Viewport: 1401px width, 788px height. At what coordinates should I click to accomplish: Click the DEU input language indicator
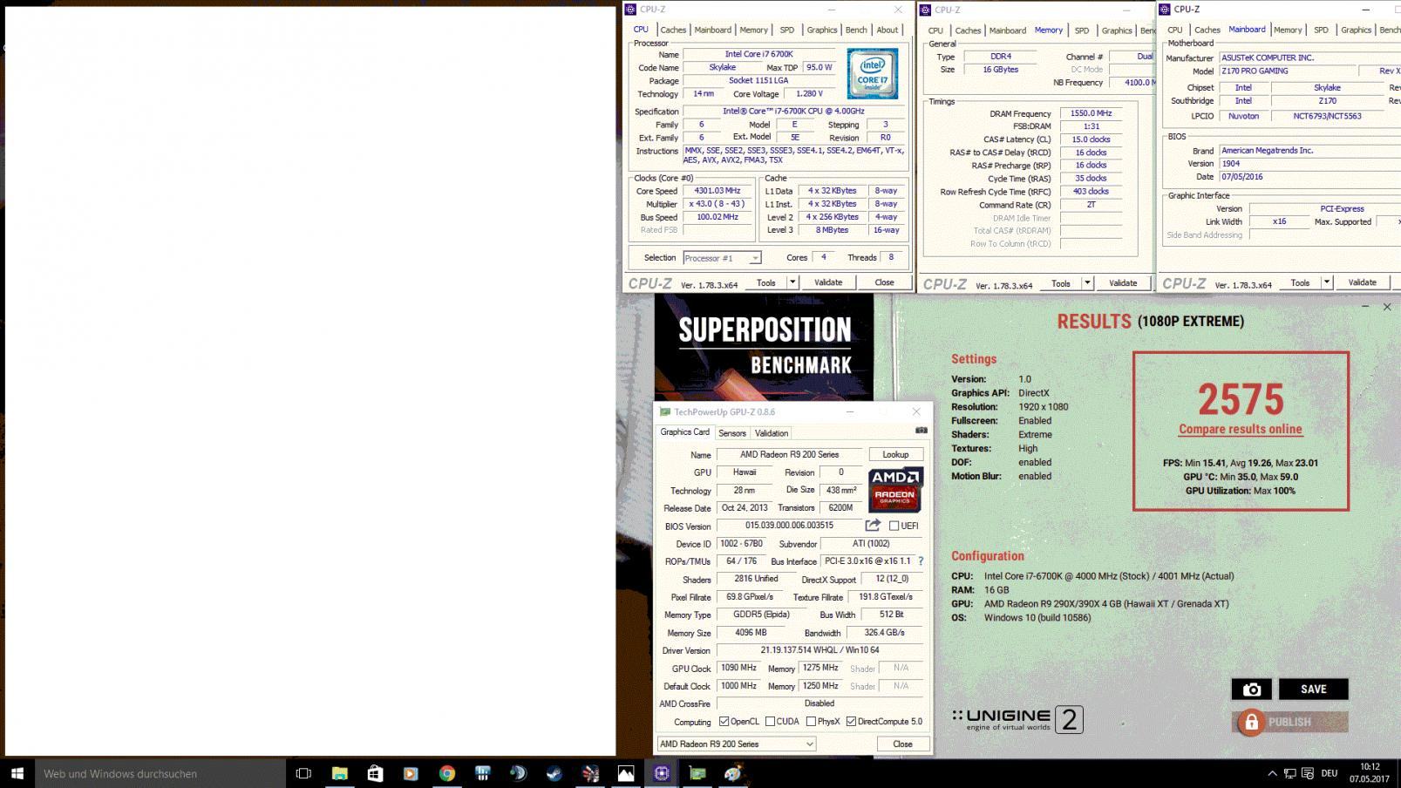[1330, 773]
